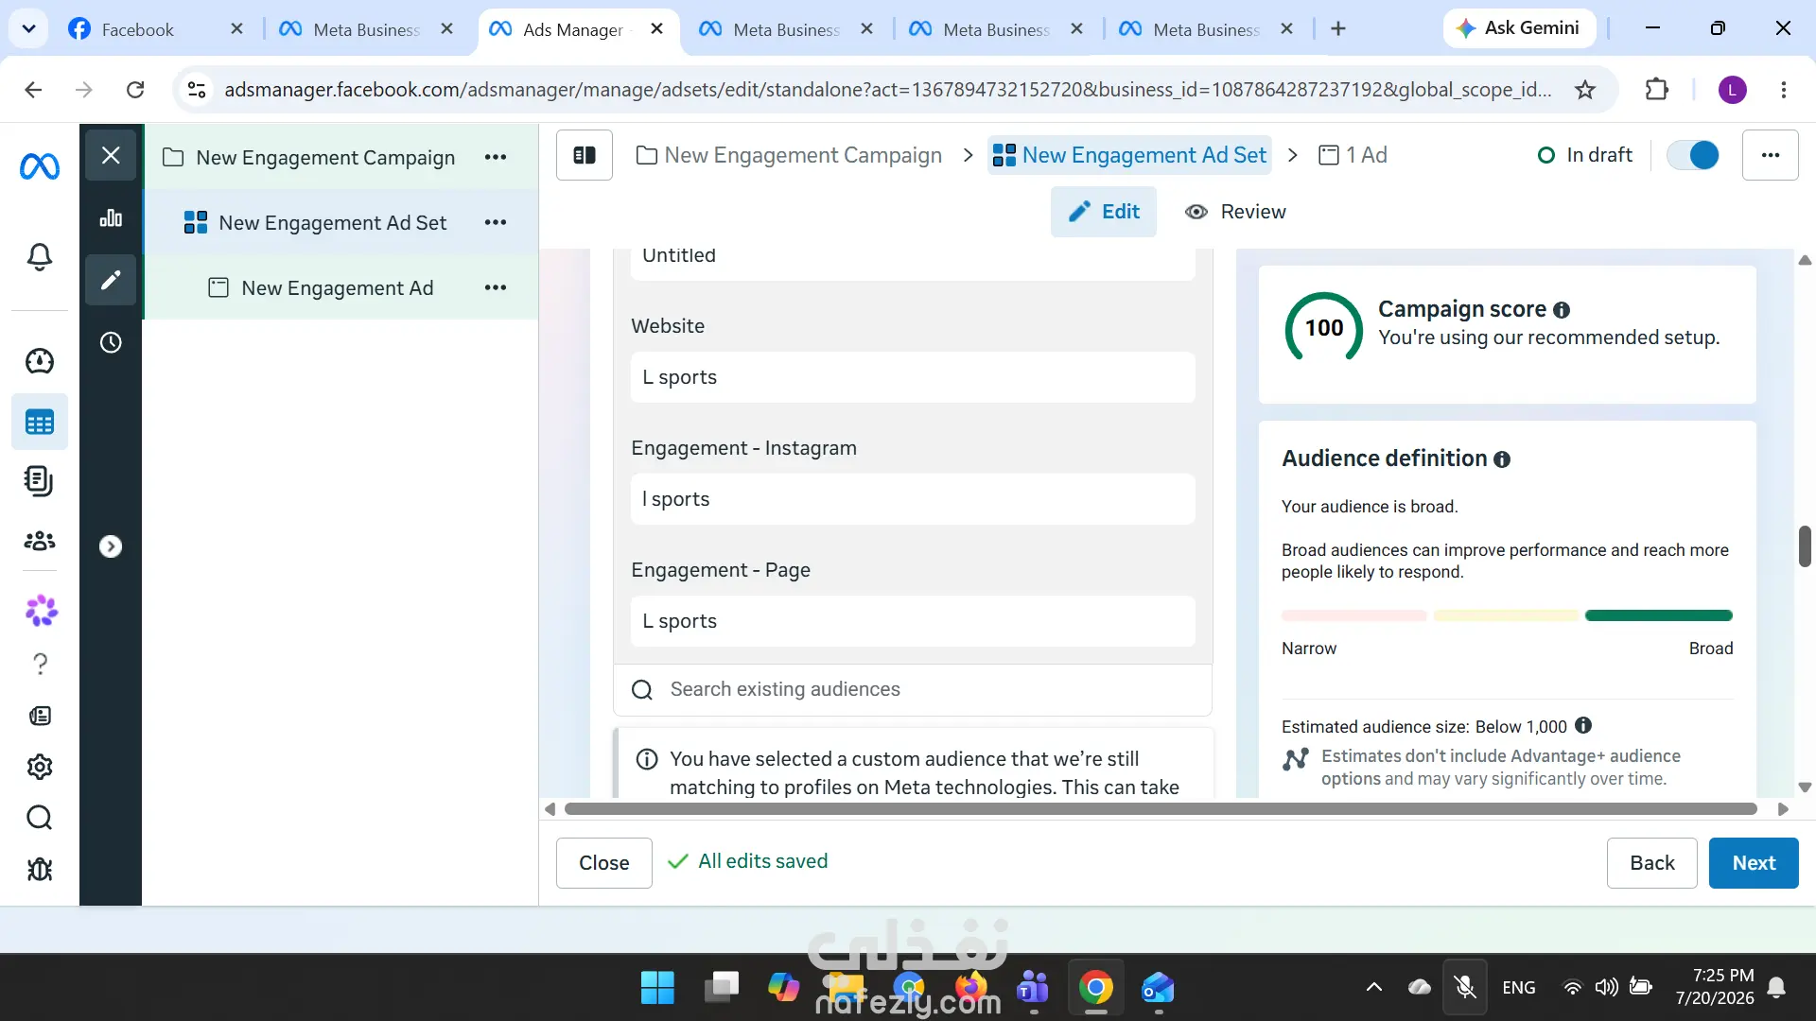
Task: Select the Engagement - Instagram 'l sports' audience
Action: tap(913, 499)
